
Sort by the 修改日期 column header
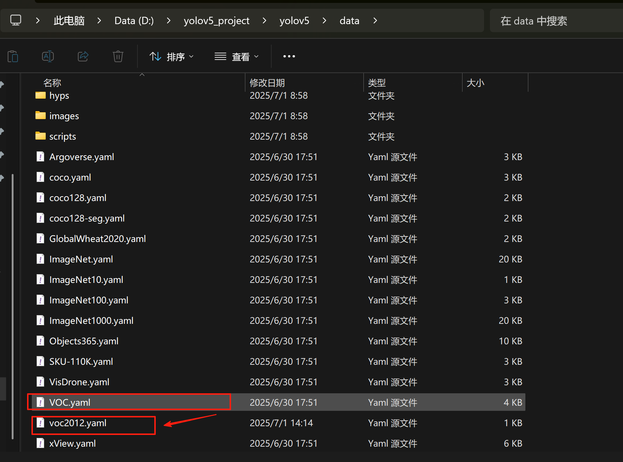tap(304, 83)
